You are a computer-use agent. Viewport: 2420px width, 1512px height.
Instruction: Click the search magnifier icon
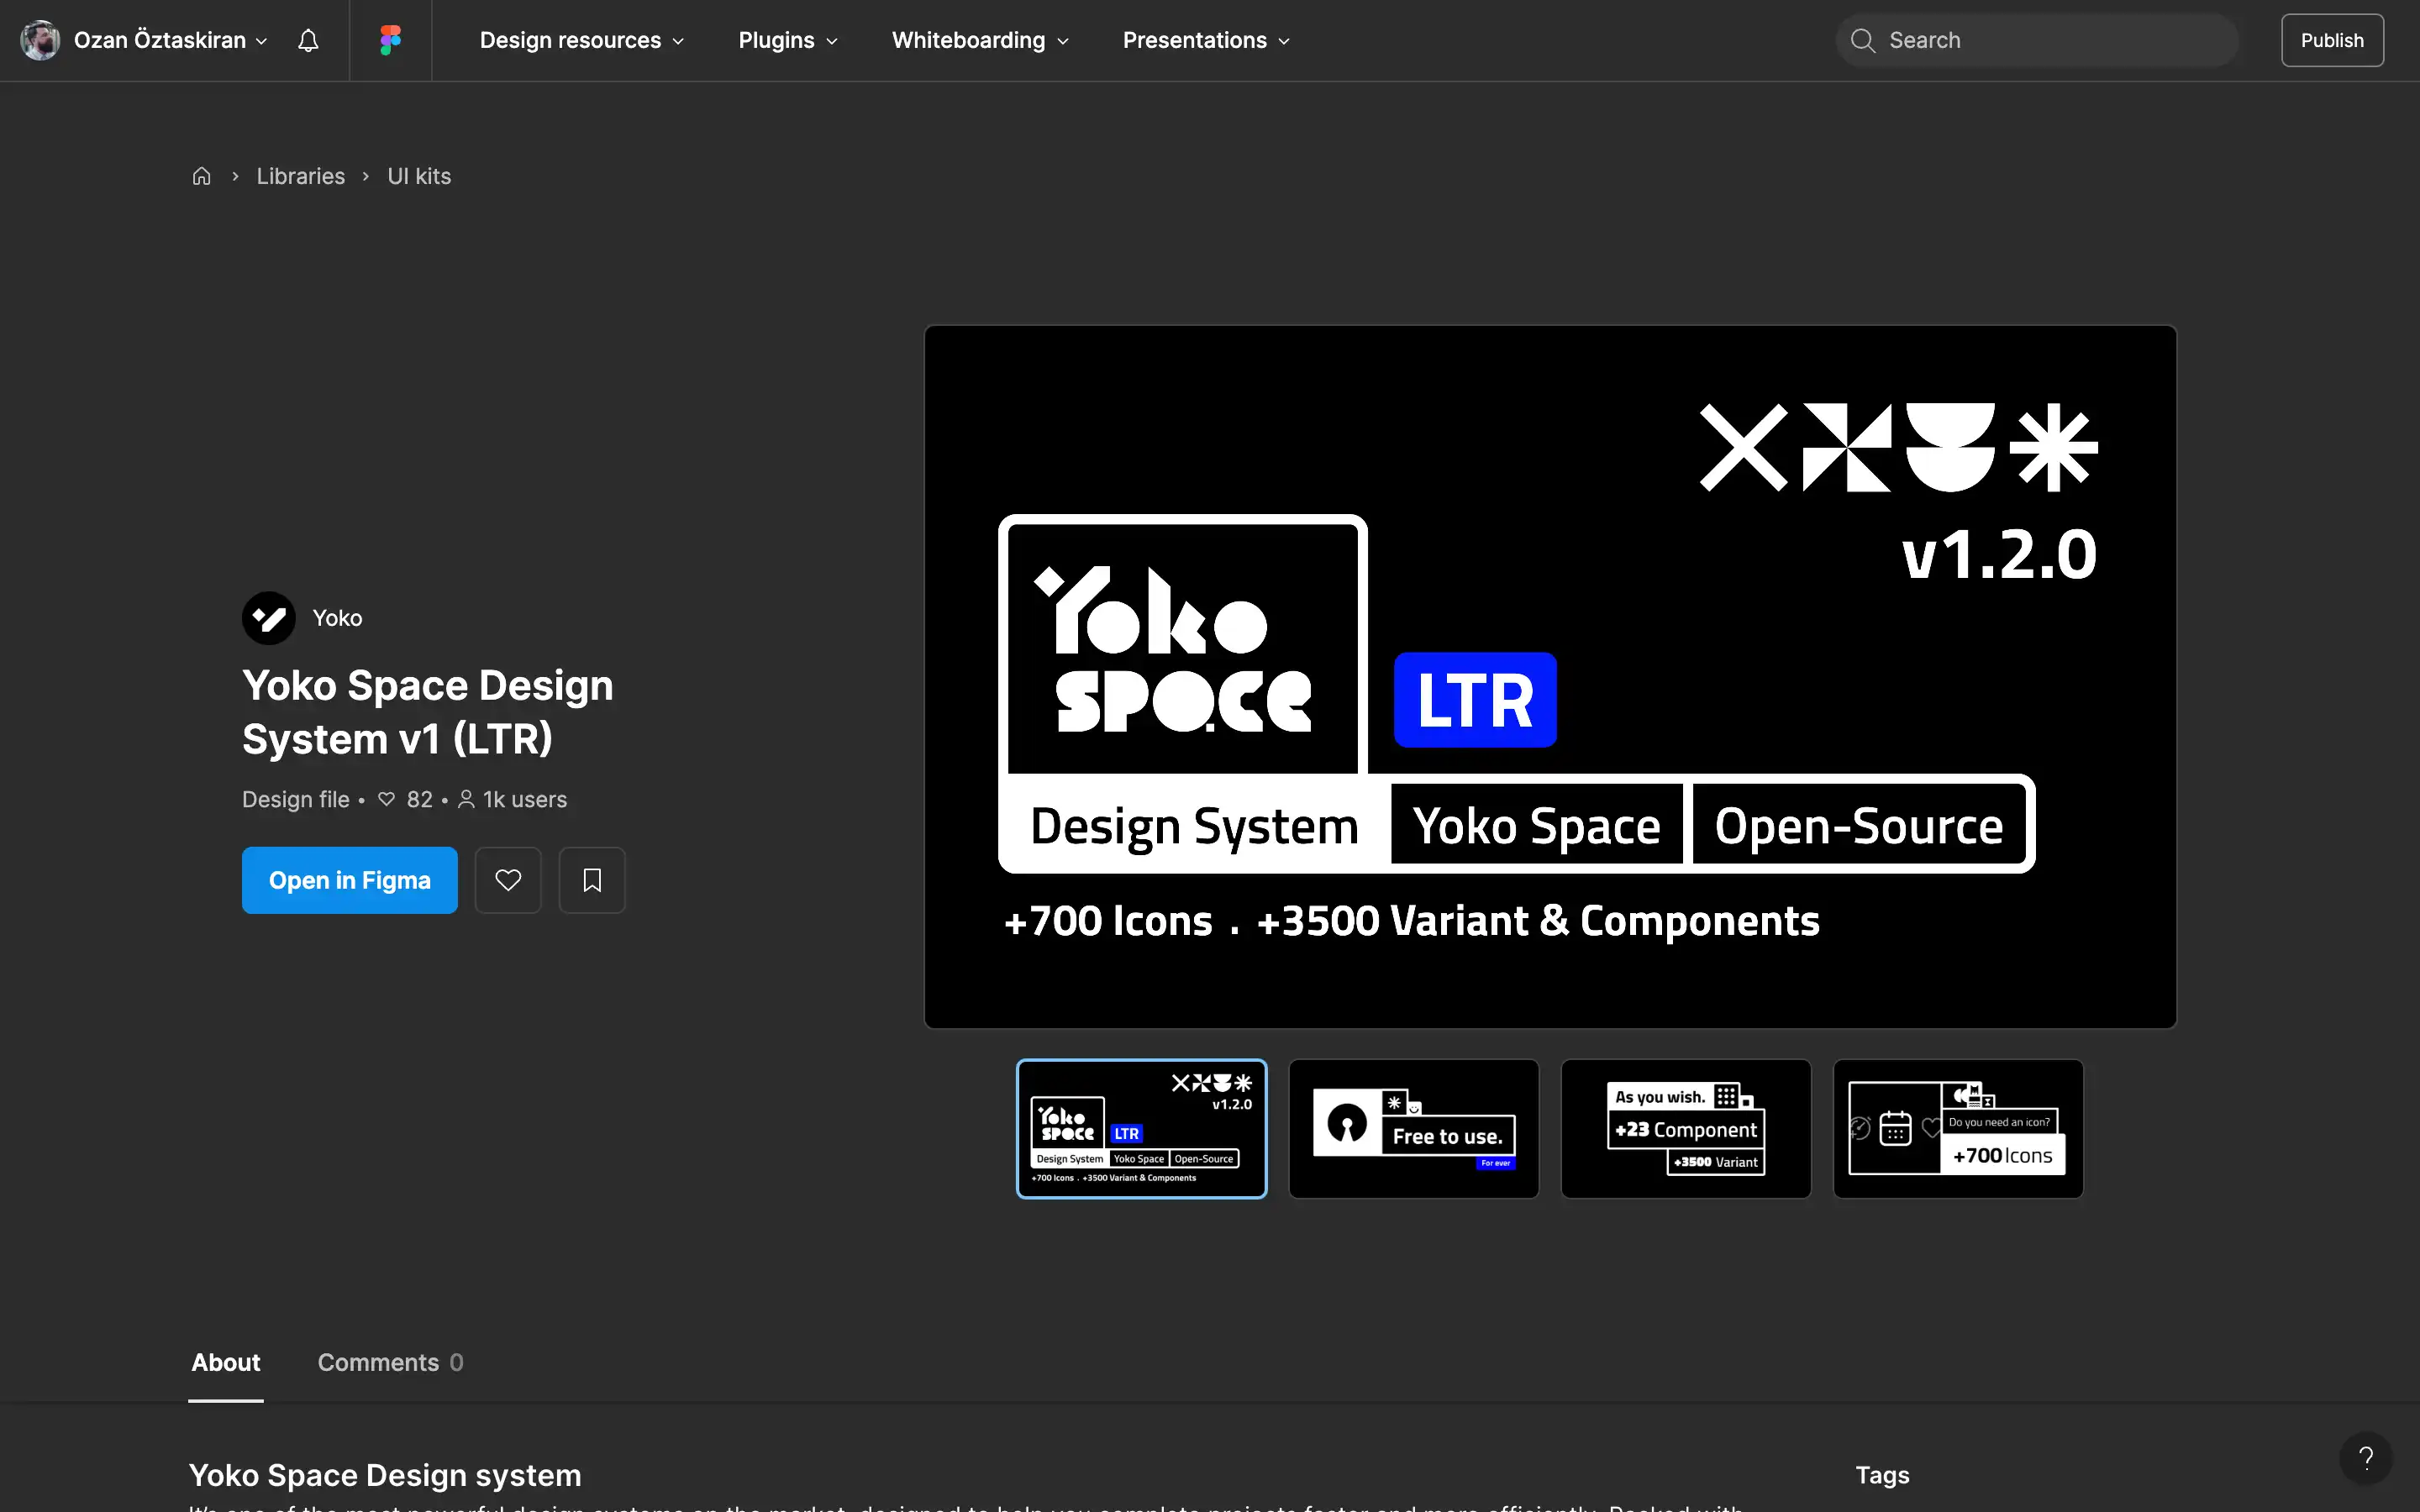click(1862, 40)
